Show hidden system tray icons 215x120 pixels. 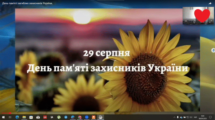click(x=174, y=117)
